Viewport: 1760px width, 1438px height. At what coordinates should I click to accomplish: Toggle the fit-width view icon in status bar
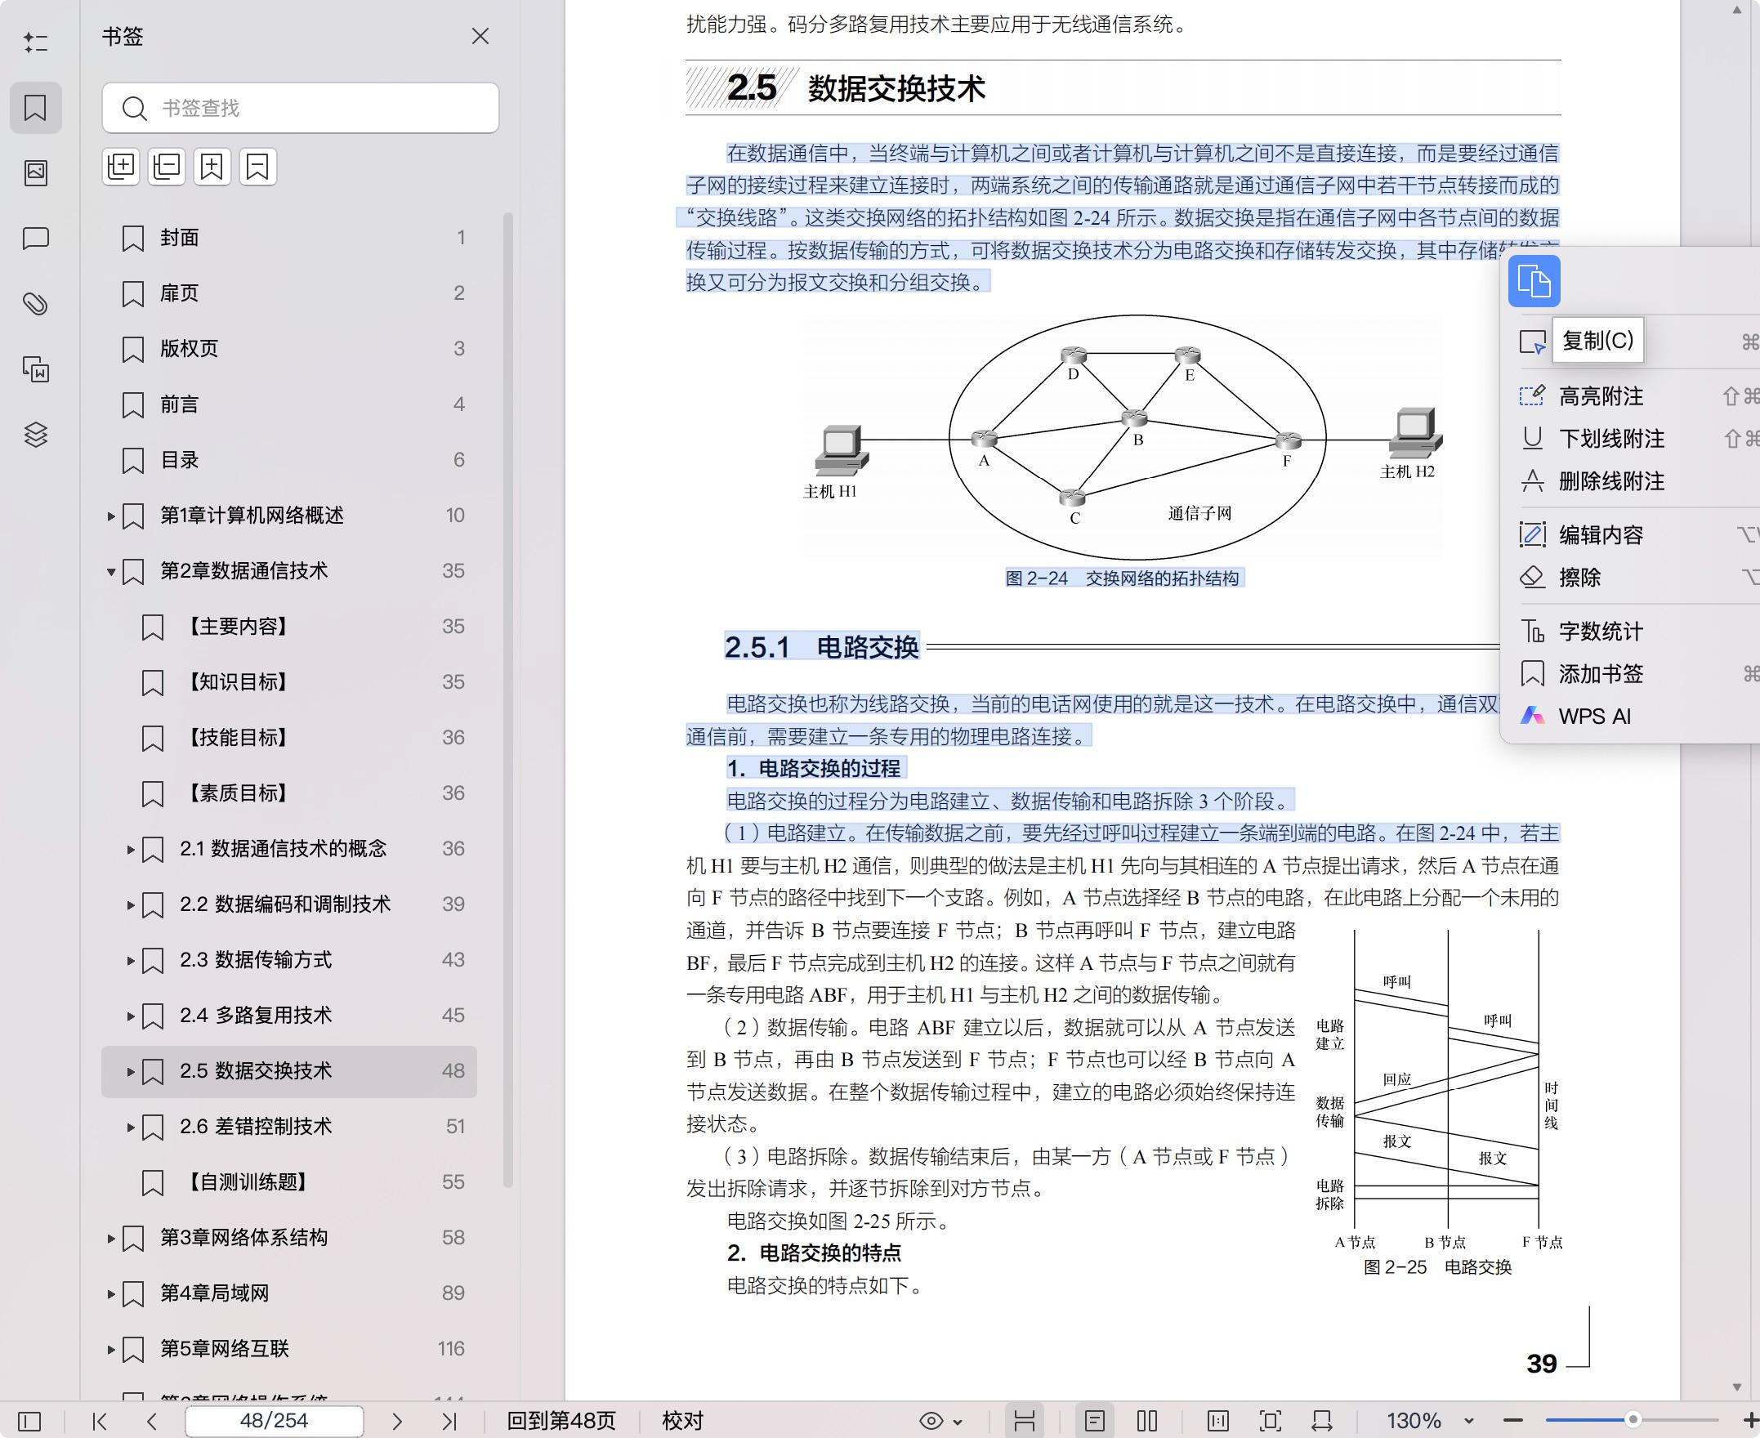click(x=1025, y=1422)
